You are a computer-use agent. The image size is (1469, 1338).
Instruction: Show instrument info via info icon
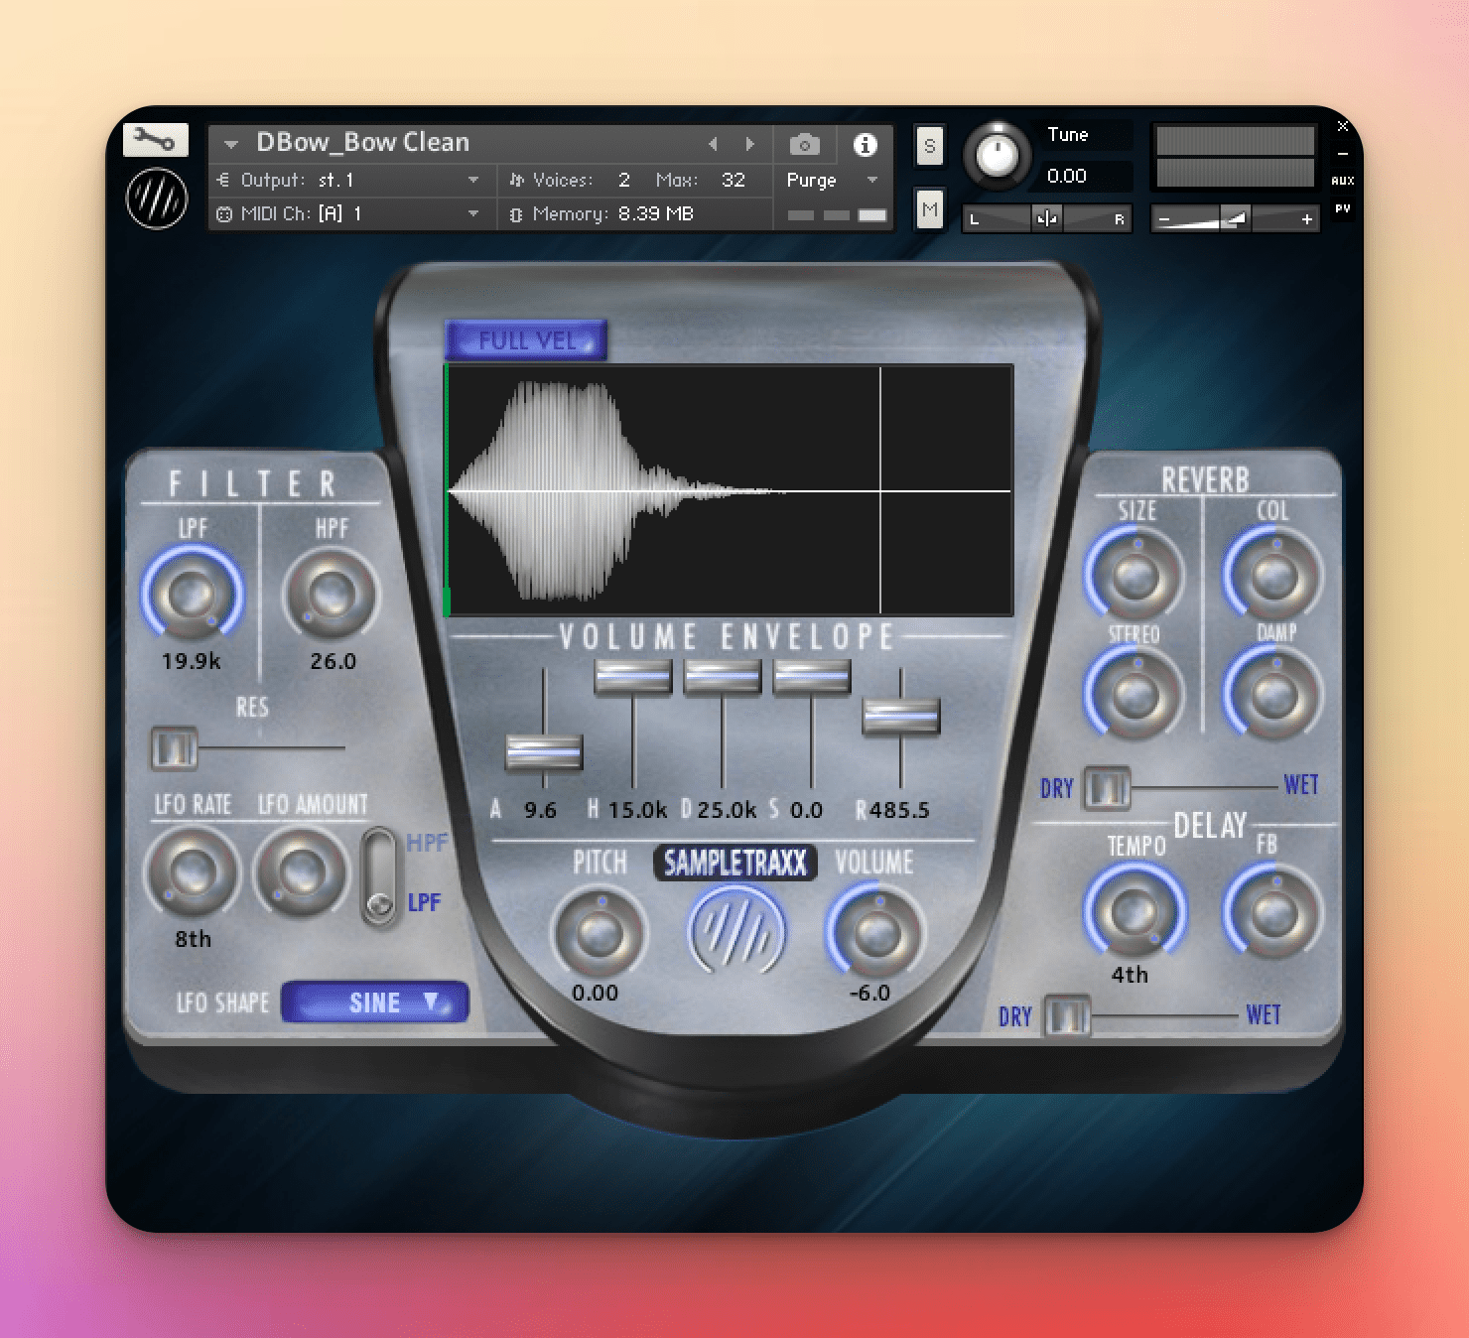coord(866,145)
